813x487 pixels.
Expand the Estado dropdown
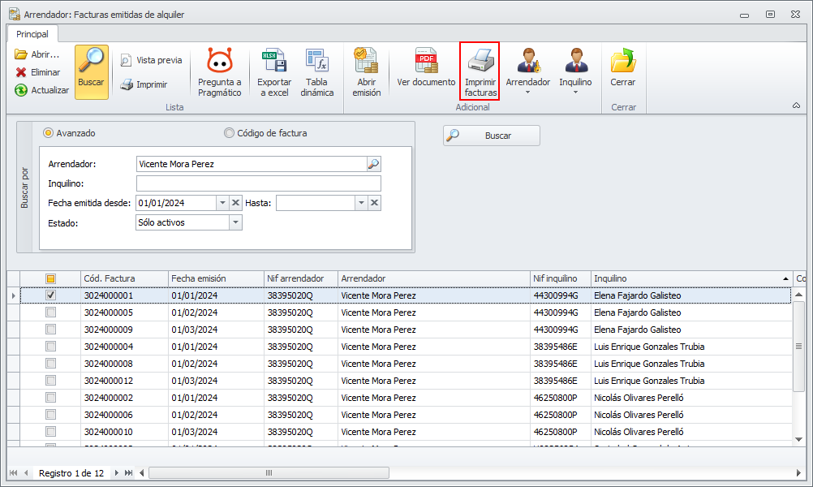pyautogui.click(x=235, y=222)
